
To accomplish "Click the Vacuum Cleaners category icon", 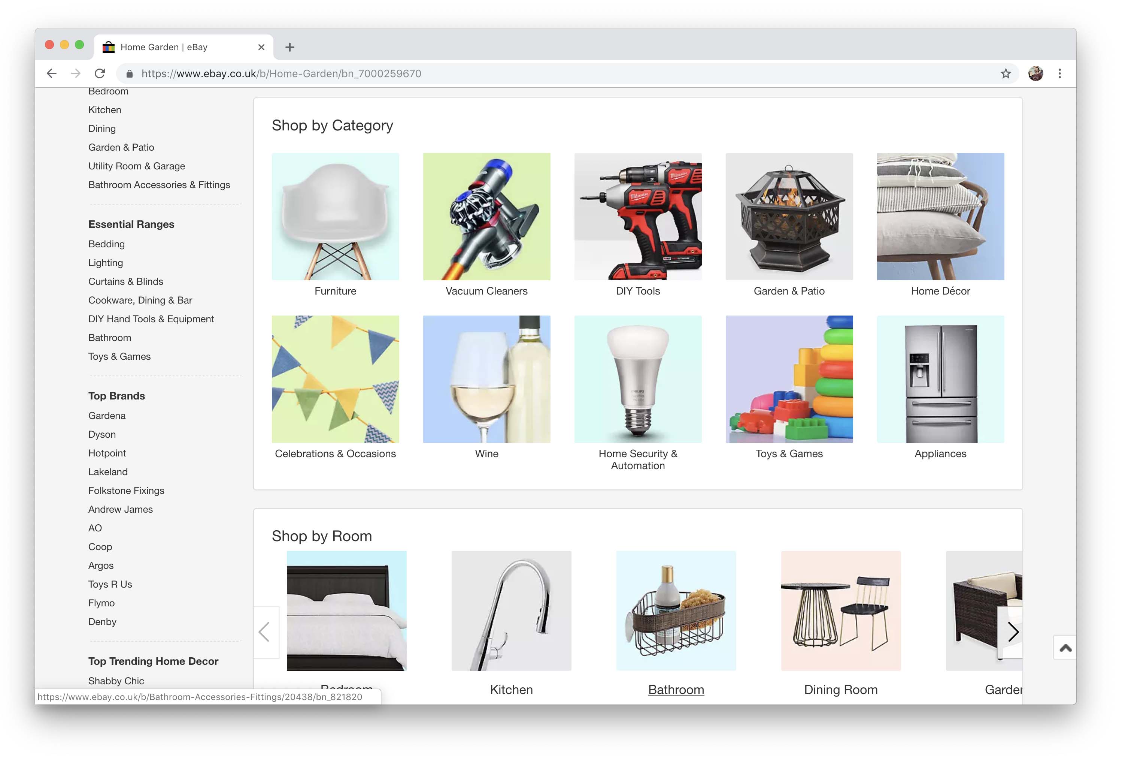I will (x=486, y=215).
